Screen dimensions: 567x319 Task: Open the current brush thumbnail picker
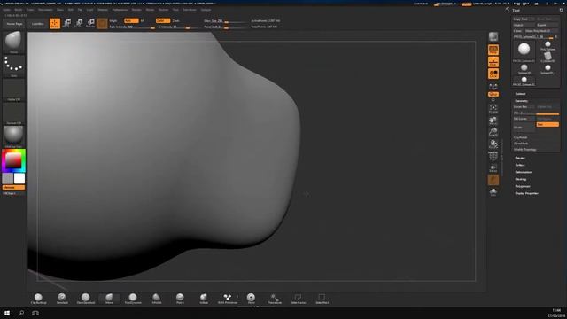coord(14,42)
